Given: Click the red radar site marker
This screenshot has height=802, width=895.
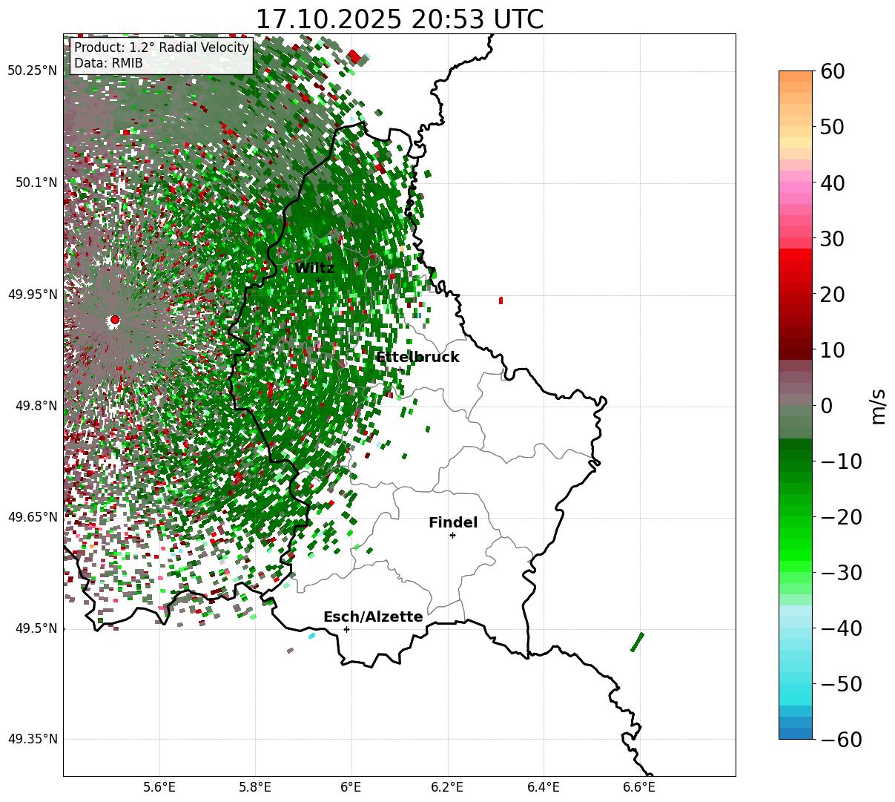Looking at the screenshot, I should pos(114,320).
